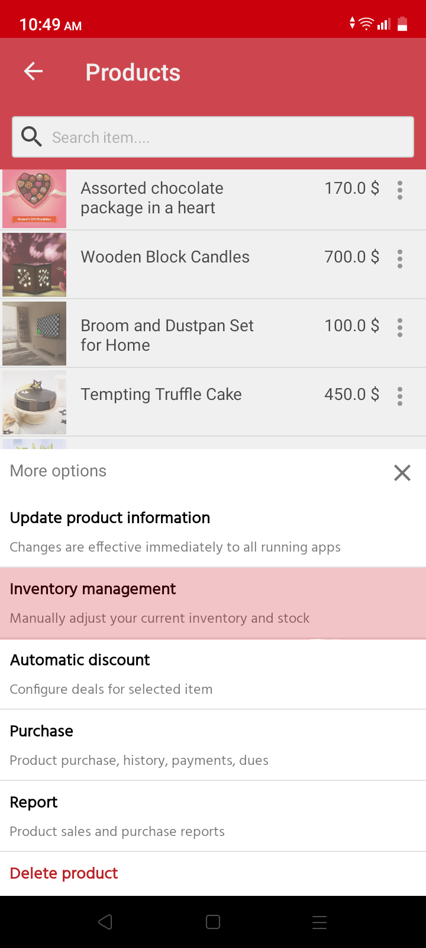Tap the Assorted chocolate heart thumbnail

(34, 199)
